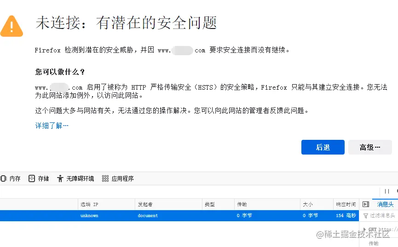Screen dimensions: 398x247
Task: Sort by the 响应时间 column header
Action: click(x=346, y=204)
